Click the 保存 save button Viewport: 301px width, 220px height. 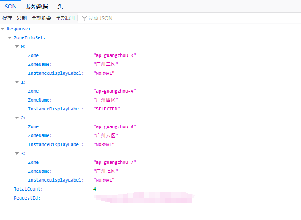coord(7,18)
